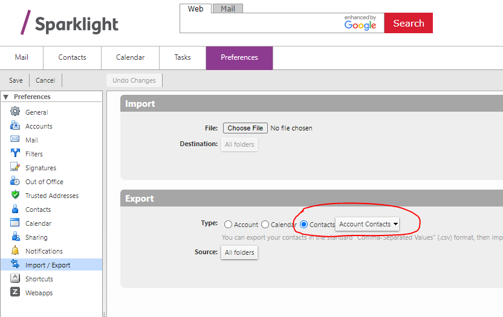Select Calendar in the preferences tree
Screen dimensions: 503x317
(x=51, y=223)
